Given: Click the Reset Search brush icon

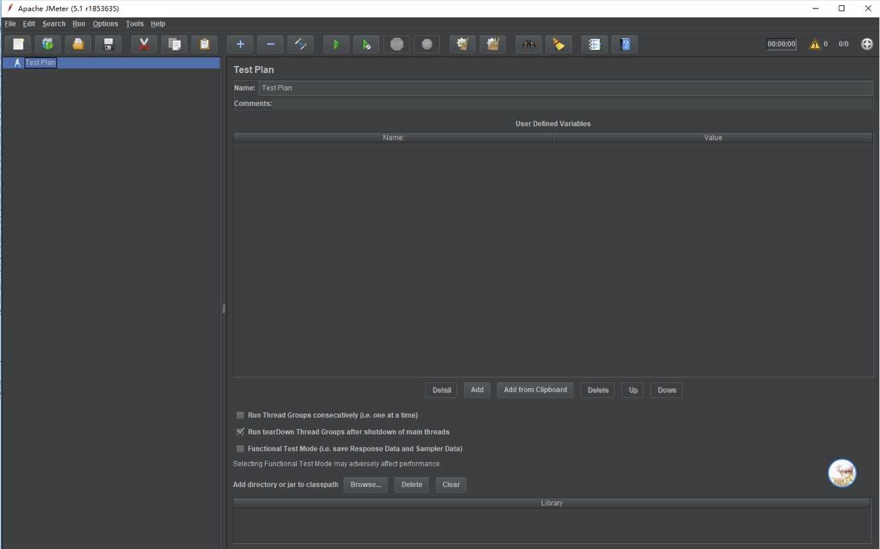Looking at the screenshot, I should pos(559,44).
